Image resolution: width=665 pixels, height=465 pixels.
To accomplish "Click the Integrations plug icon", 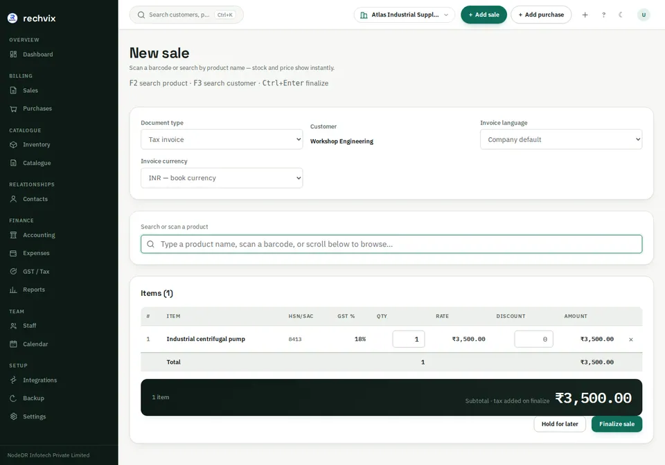I will pos(14,380).
